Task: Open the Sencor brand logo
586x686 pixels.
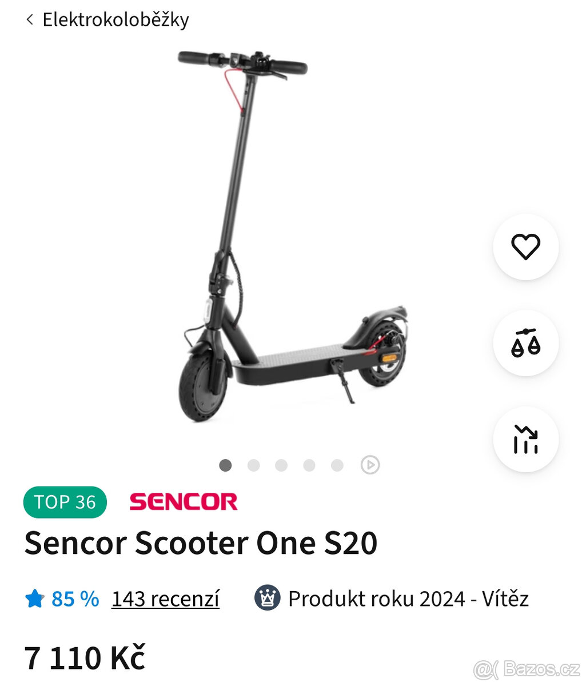Action: (183, 502)
